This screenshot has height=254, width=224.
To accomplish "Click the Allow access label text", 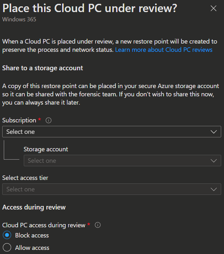I will click(32, 248).
